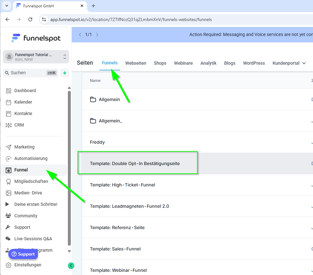
Task: Switch to the Shops tab
Action: coord(160,63)
